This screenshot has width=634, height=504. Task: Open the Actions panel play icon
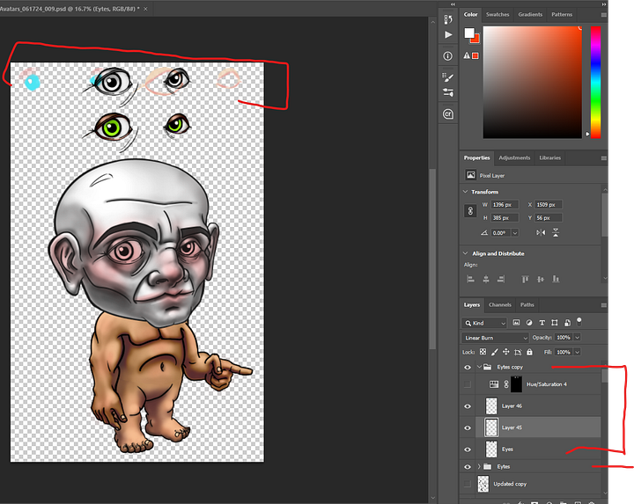[x=448, y=34]
